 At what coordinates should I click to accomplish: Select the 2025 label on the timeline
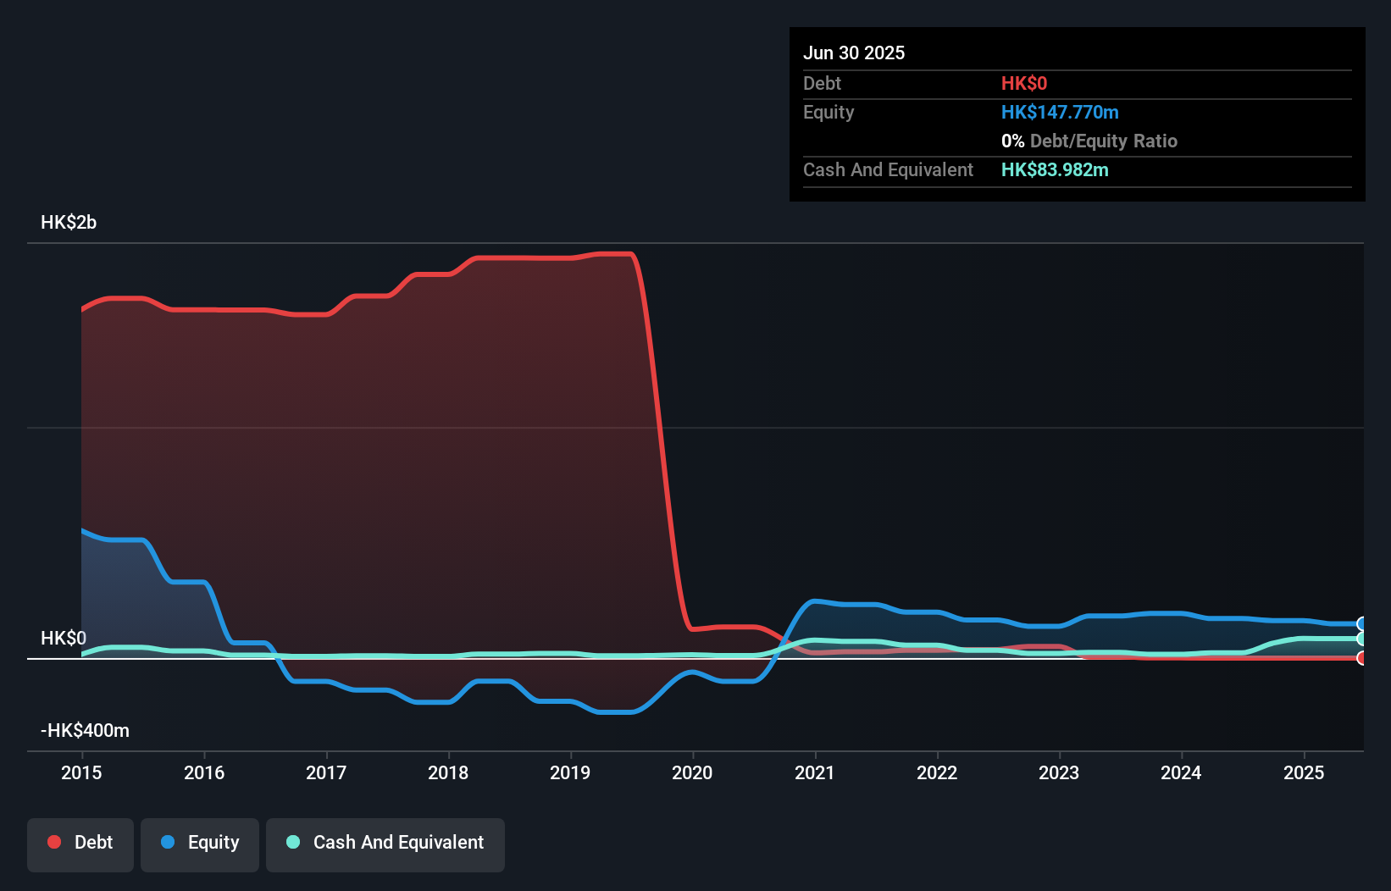click(1305, 772)
